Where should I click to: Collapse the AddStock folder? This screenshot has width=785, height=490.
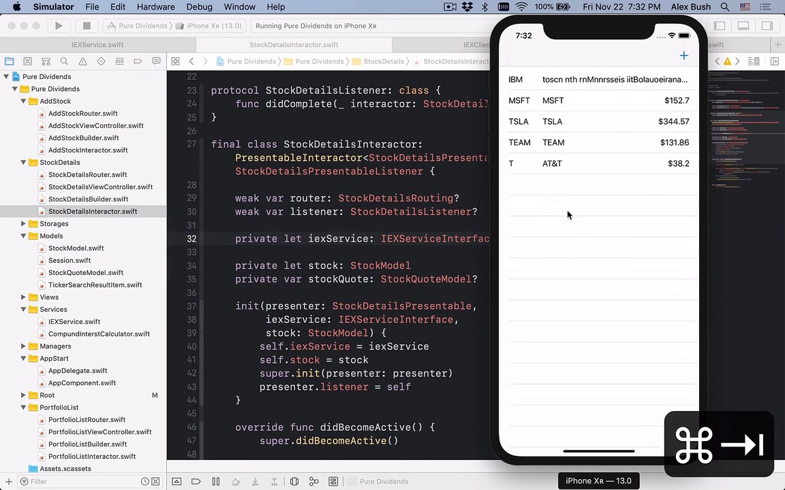[x=23, y=101]
